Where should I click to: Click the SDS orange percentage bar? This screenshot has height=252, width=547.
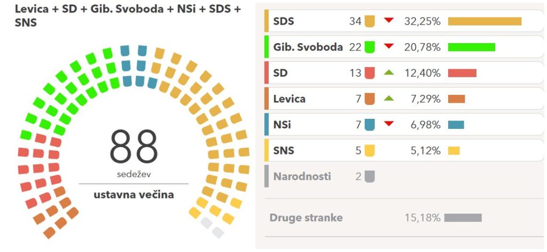point(485,21)
